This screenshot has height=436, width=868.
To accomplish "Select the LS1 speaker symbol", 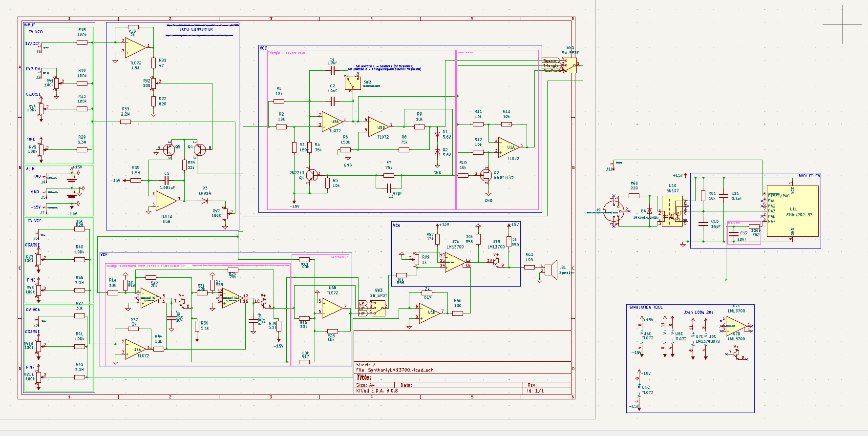I will click(551, 270).
